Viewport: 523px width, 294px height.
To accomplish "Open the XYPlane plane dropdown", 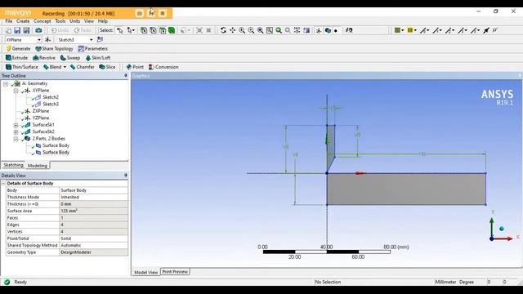I will [39, 40].
